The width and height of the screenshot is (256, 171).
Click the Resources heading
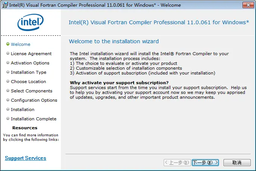pos(25,128)
